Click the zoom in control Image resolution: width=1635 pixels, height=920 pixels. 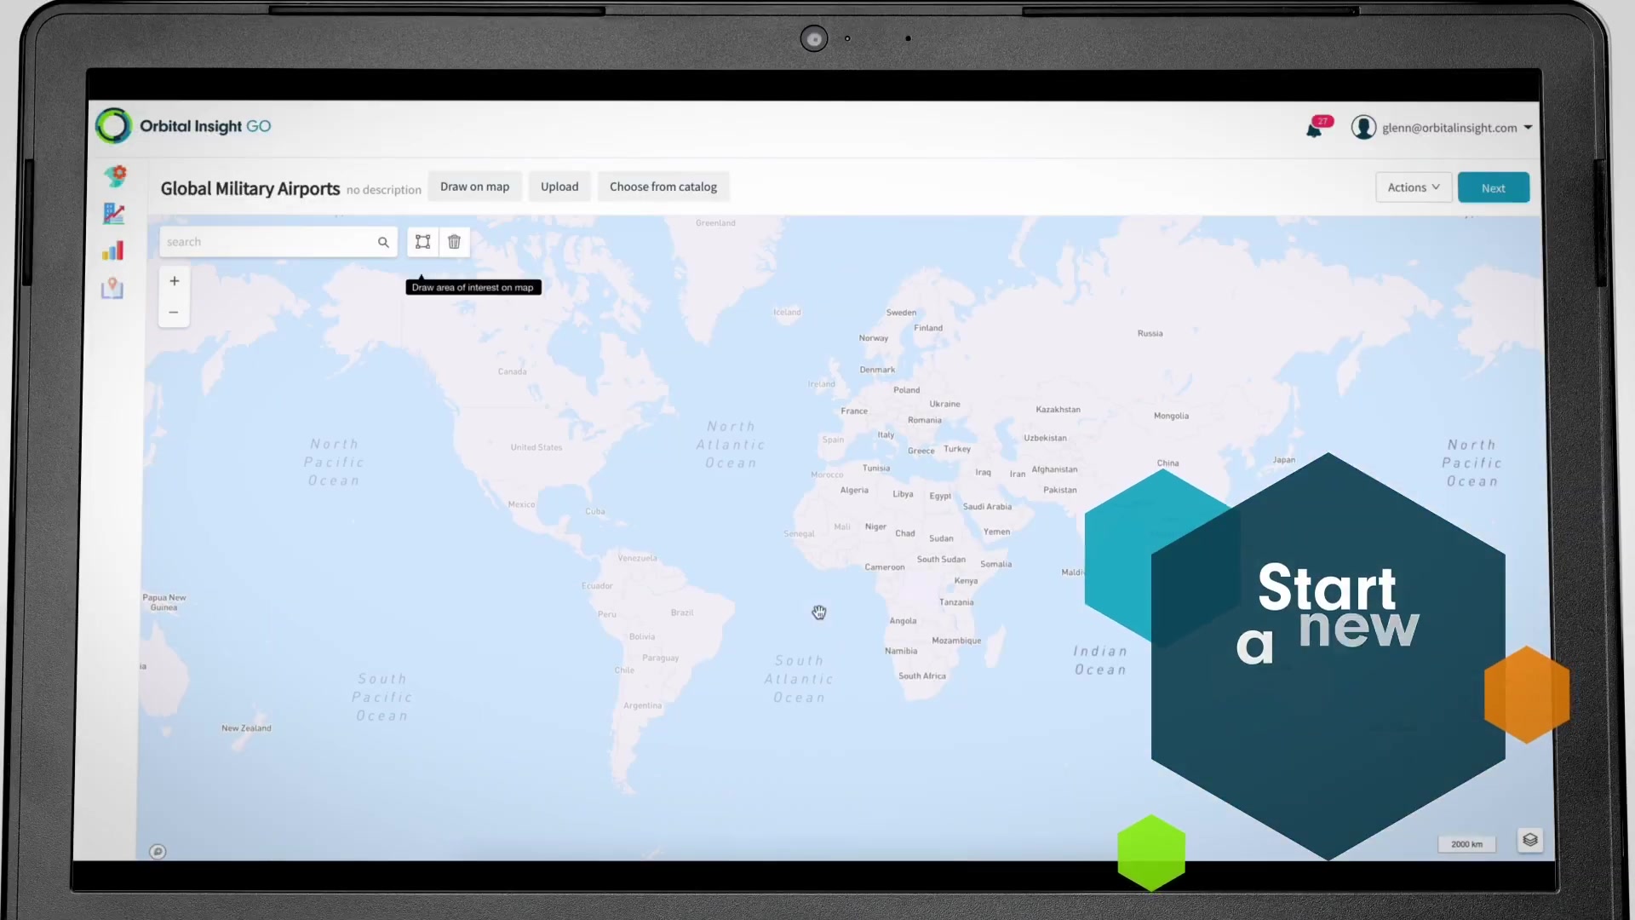173,282
